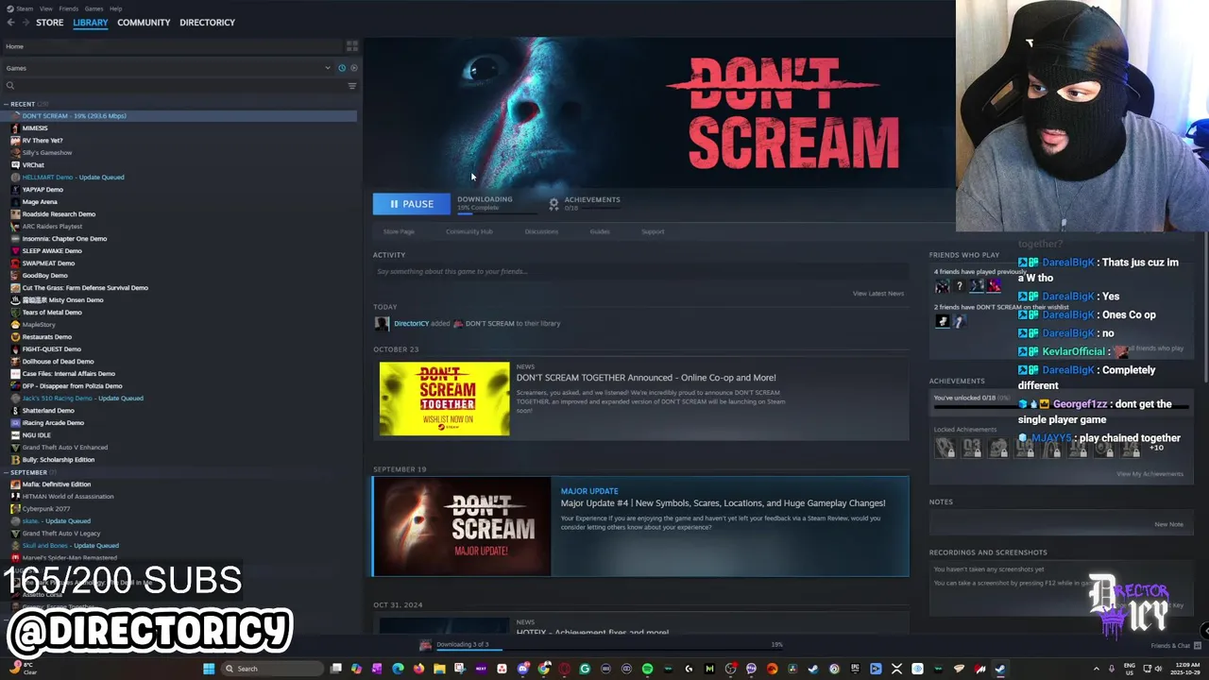Toggle the Ready to Play filter icon
This screenshot has width=1209, height=680.
click(x=354, y=68)
